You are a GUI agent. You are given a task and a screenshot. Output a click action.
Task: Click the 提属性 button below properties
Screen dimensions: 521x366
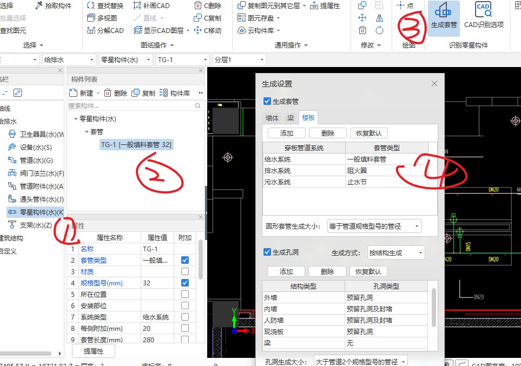click(94, 351)
